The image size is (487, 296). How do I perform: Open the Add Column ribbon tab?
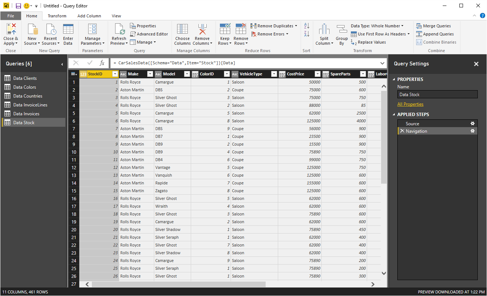89,16
